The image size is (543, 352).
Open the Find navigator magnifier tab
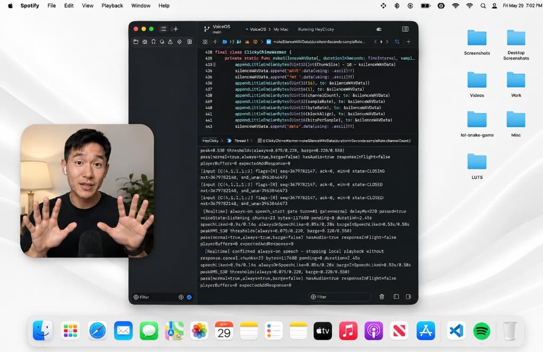(x=162, y=41)
